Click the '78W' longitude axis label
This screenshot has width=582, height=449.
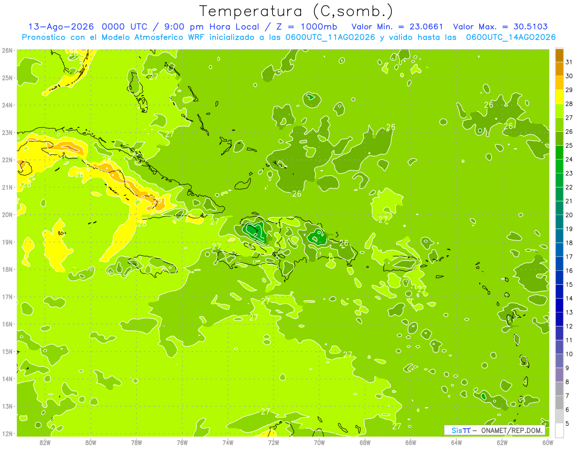coord(136,442)
